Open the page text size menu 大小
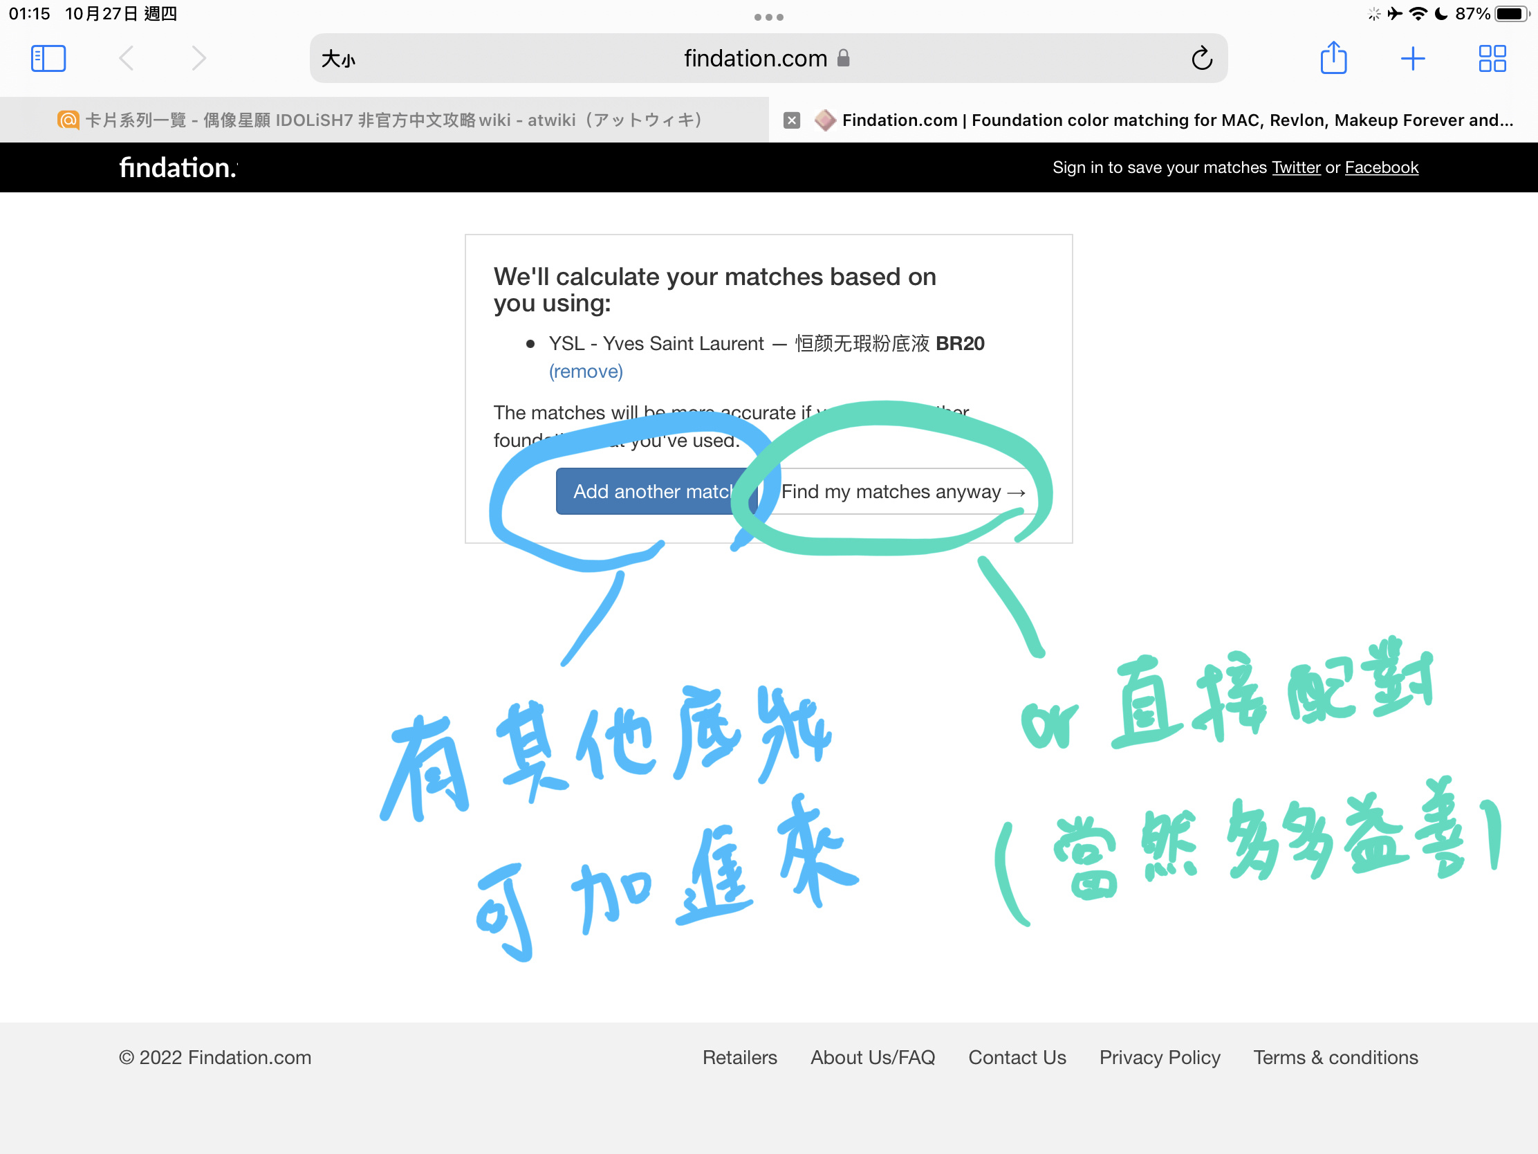1538x1154 pixels. point(339,59)
